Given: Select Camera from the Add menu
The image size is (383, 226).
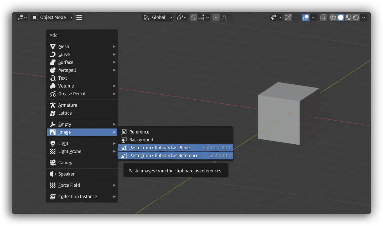Looking at the screenshot, I should (x=66, y=163).
